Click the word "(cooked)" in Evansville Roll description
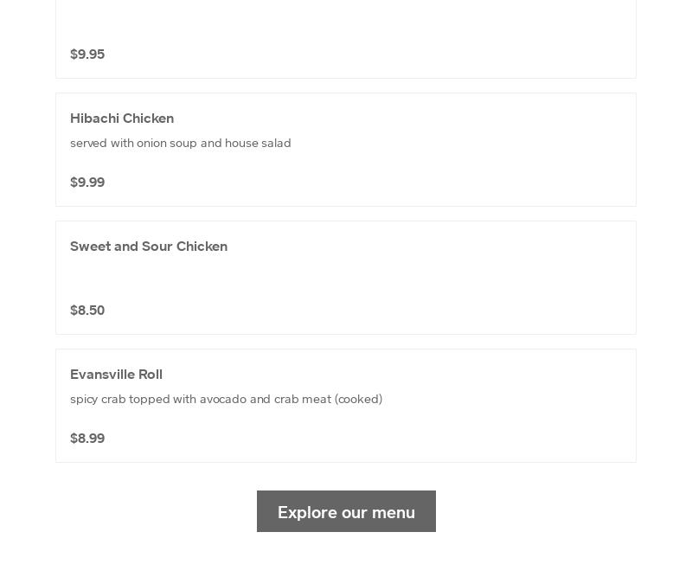The width and height of the screenshot is (692, 577). pyautogui.click(x=358, y=399)
